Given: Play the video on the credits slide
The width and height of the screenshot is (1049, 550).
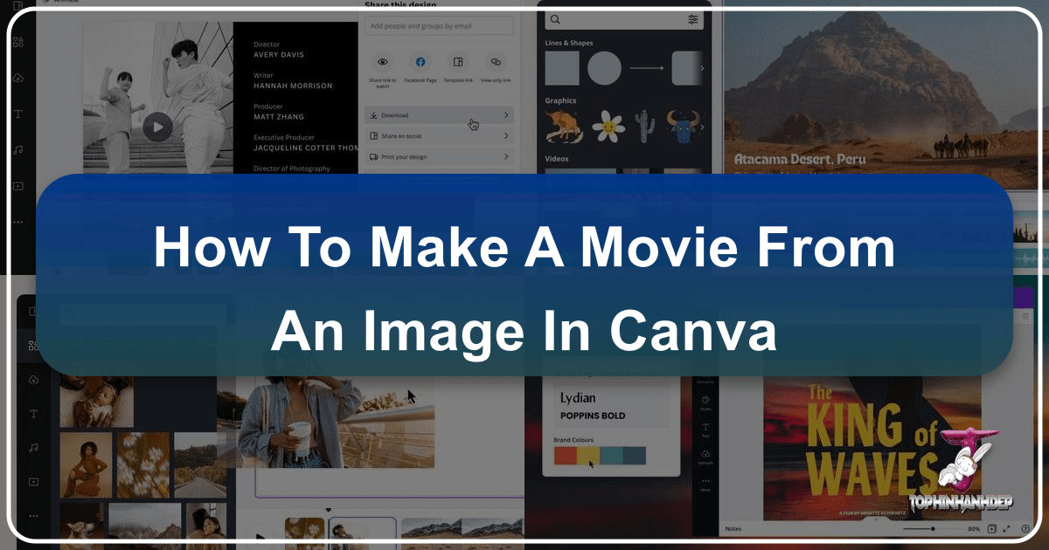Looking at the screenshot, I should pyautogui.click(x=157, y=127).
